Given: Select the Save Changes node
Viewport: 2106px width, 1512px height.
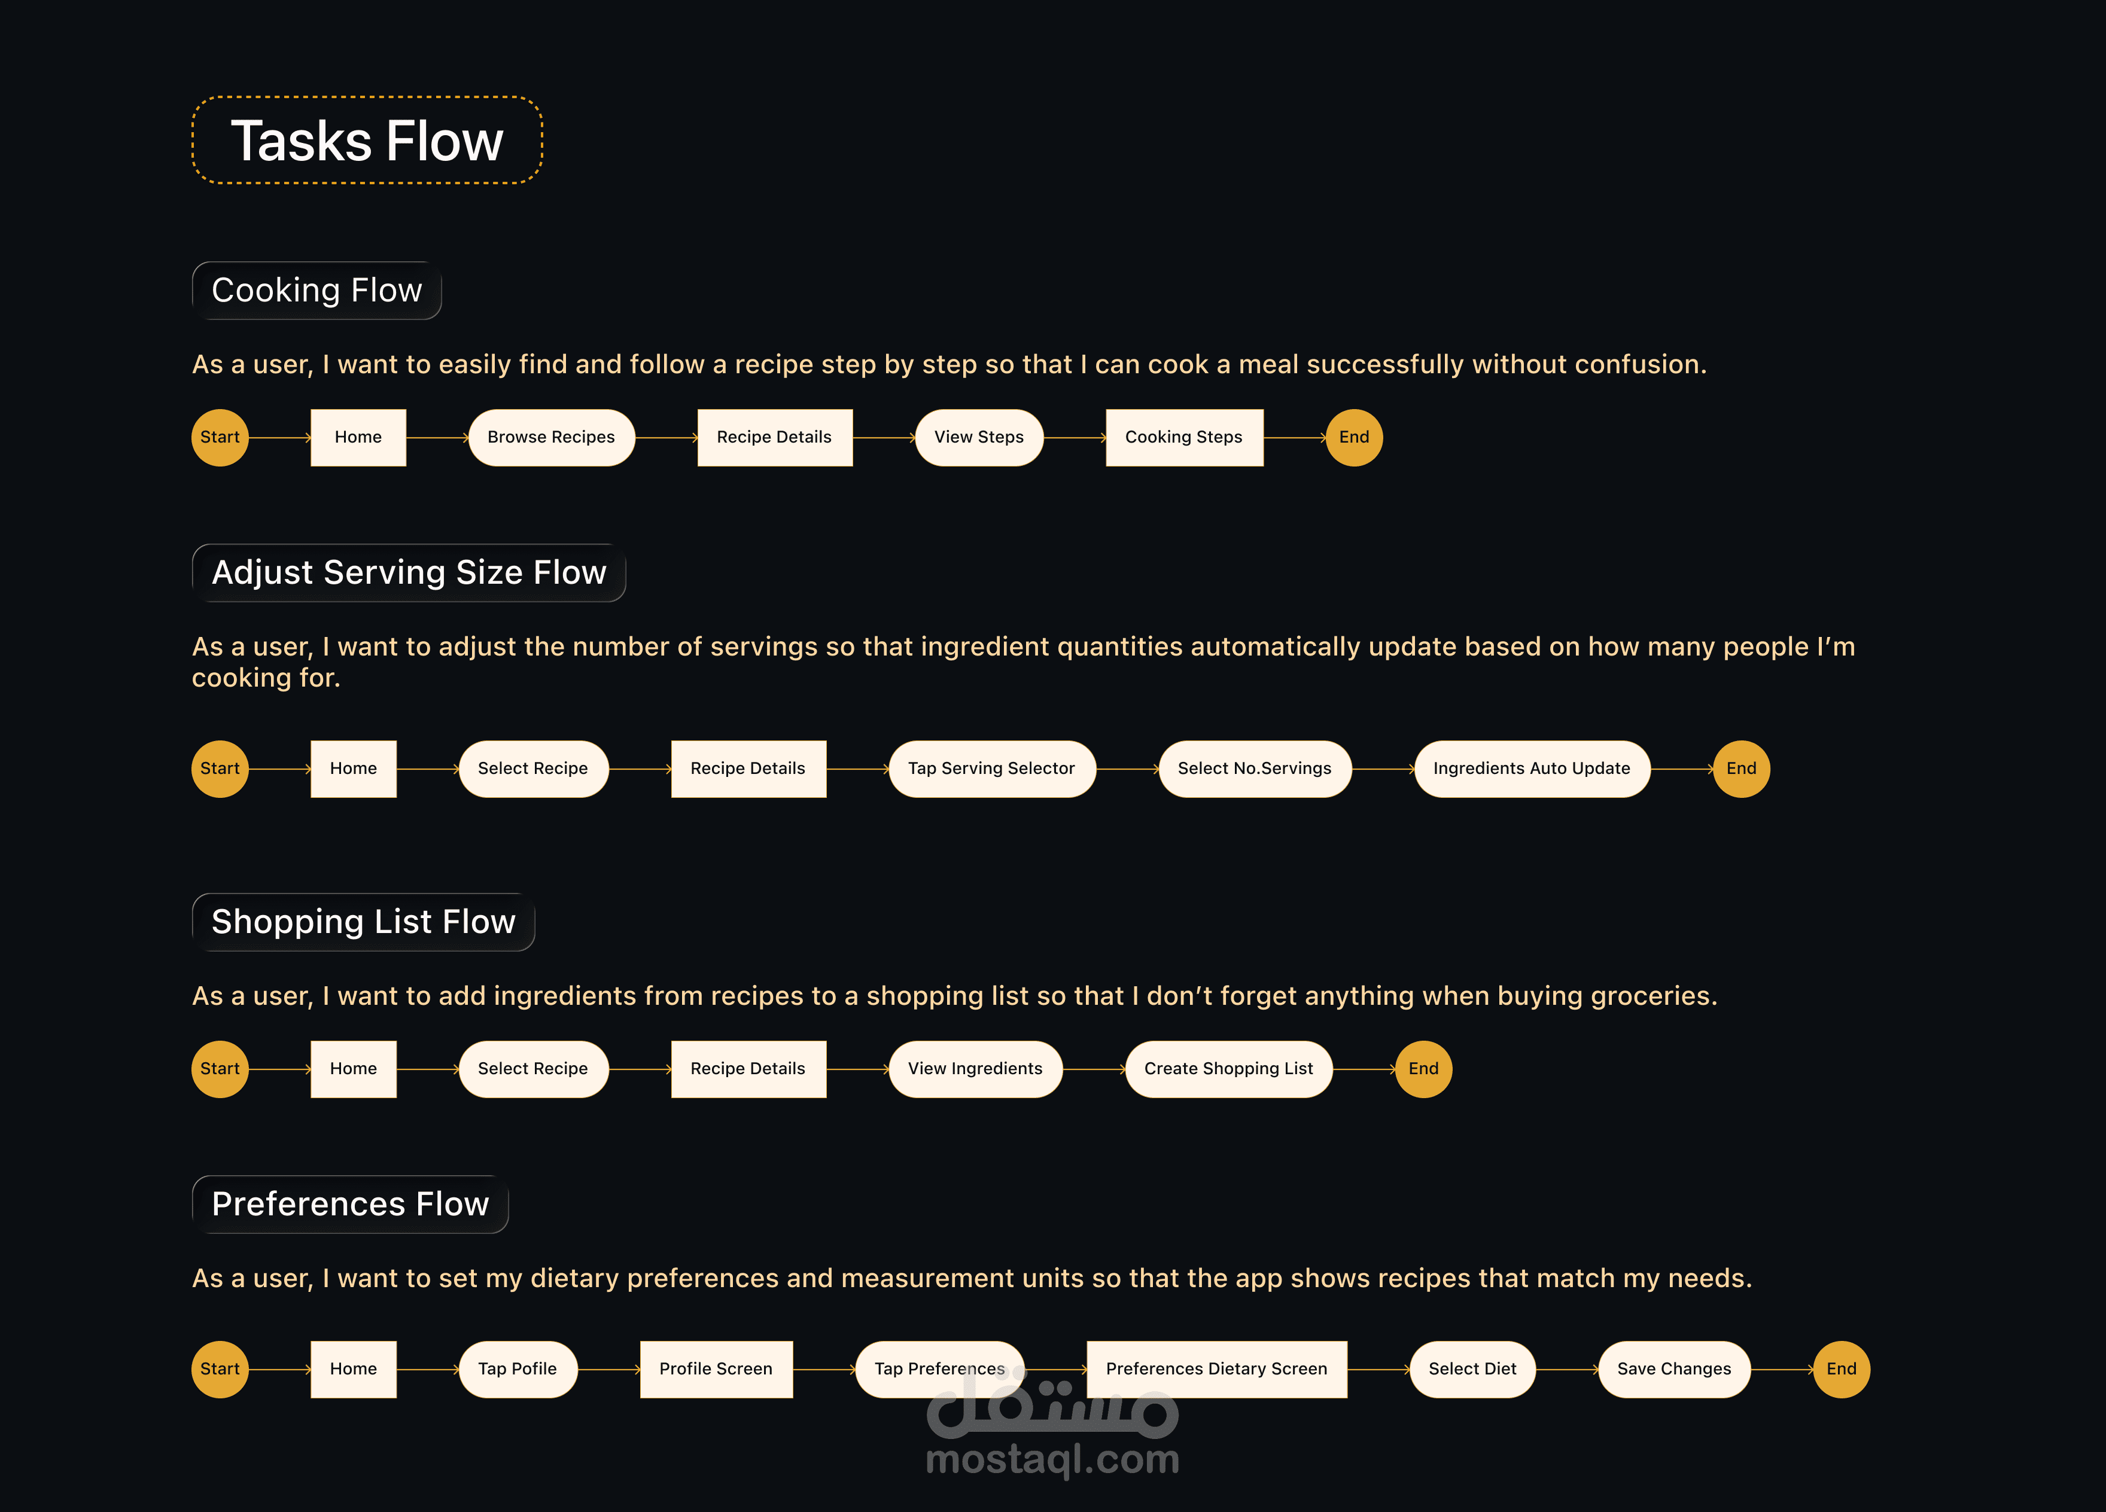Looking at the screenshot, I should coord(1674,1369).
